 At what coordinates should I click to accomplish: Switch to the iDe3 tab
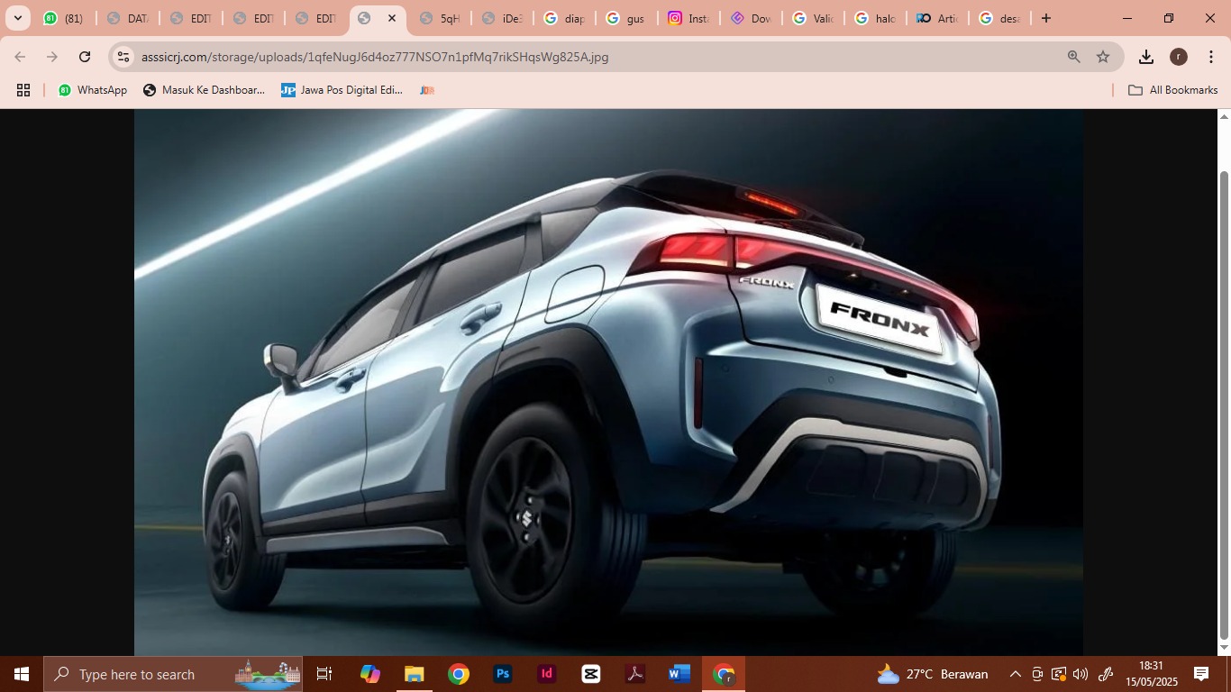505,18
